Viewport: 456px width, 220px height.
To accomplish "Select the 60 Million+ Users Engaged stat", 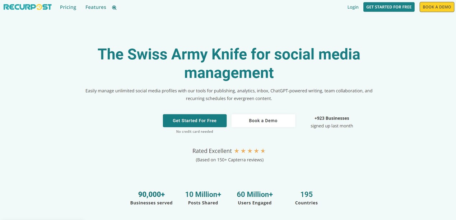I will (x=255, y=198).
